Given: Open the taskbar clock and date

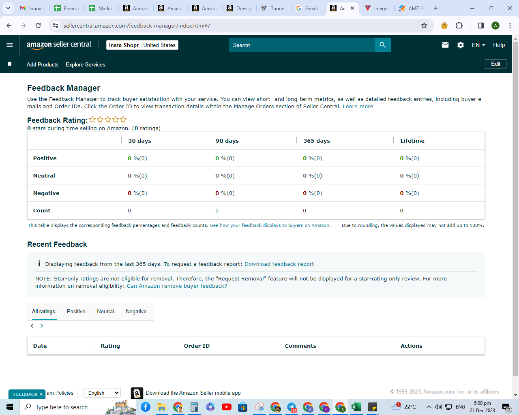Looking at the screenshot, I should coord(483,407).
